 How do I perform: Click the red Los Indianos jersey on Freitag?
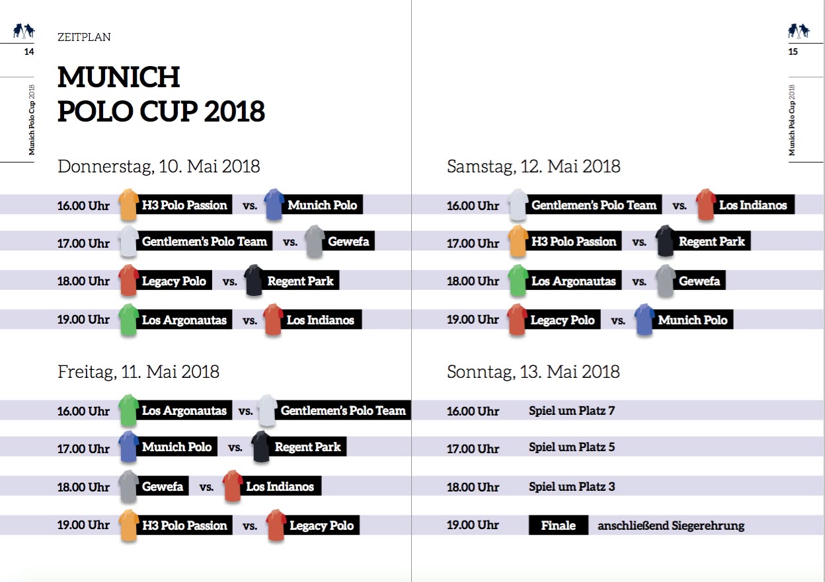[x=232, y=487]
